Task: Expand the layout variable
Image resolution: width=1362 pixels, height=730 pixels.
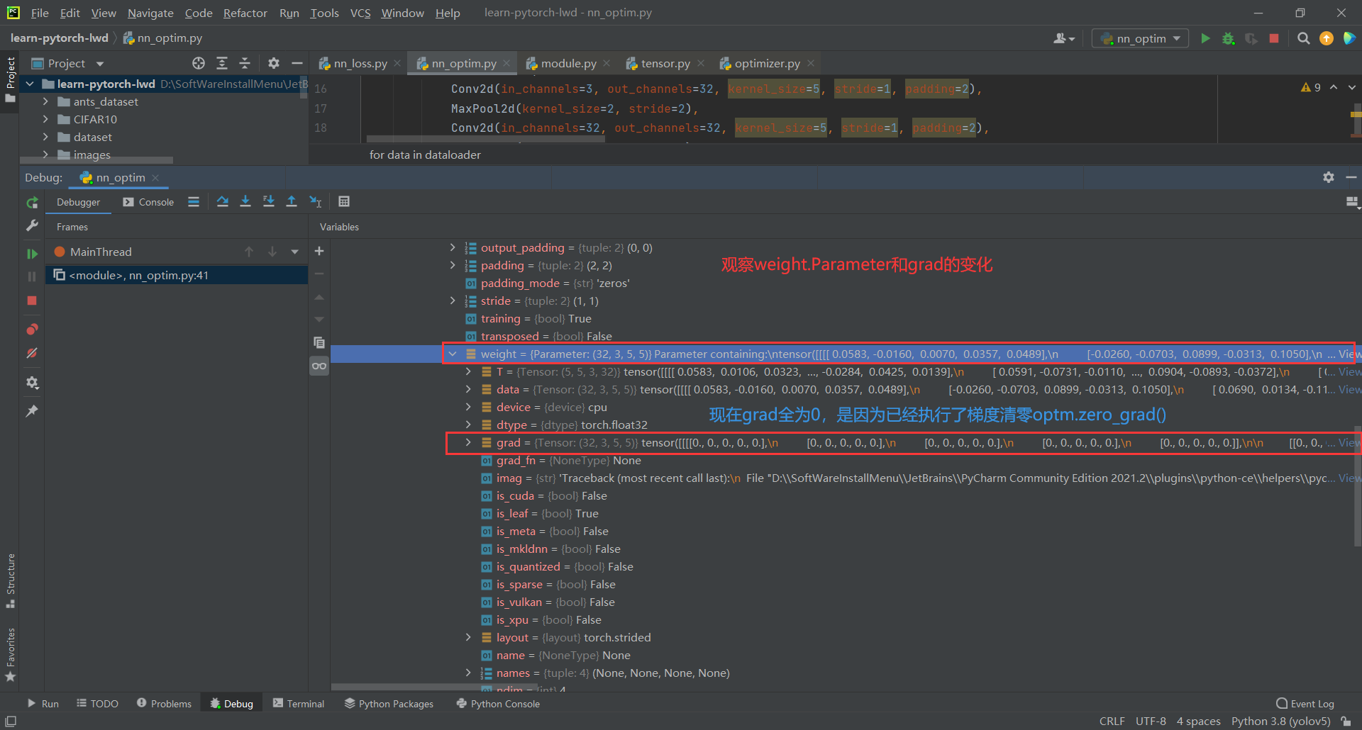Action: click(468, 637)
